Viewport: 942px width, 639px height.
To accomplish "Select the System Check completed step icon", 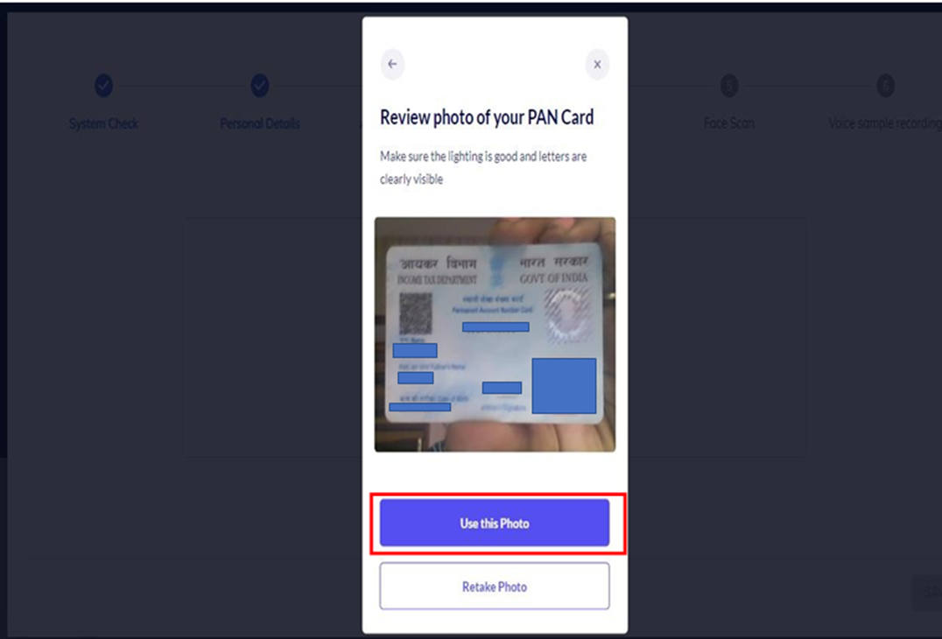I will coord(103,85).
